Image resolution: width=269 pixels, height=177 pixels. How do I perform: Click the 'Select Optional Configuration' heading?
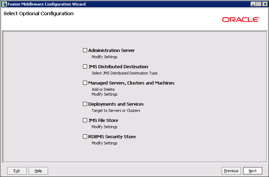tap(39, 14)
